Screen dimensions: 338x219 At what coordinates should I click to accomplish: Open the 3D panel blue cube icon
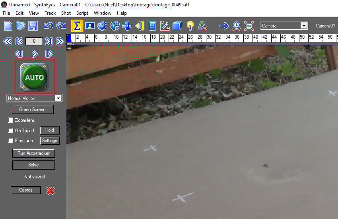177,26
